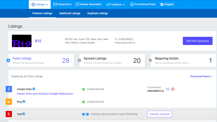
Task: Expand the Download Report dropdown
Action: click(202, 76)
